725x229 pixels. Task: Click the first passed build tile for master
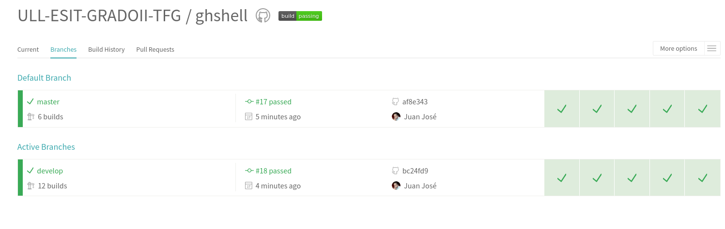(562, 109)
